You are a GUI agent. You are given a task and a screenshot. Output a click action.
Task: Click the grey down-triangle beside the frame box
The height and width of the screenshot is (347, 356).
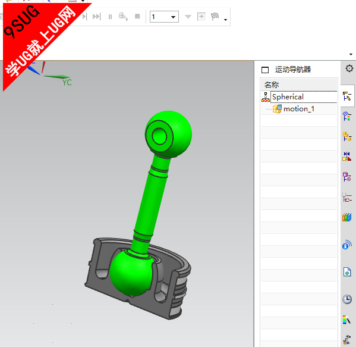tap(188, 17)
